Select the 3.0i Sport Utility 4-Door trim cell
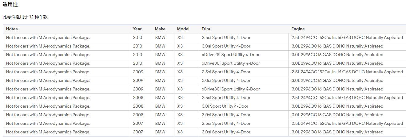This screenshot has height=138, width=406. tap(225, 106)
